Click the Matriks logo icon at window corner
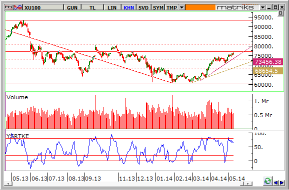The height and width of the screenshot is (190, 289). (x=9, y=7)
